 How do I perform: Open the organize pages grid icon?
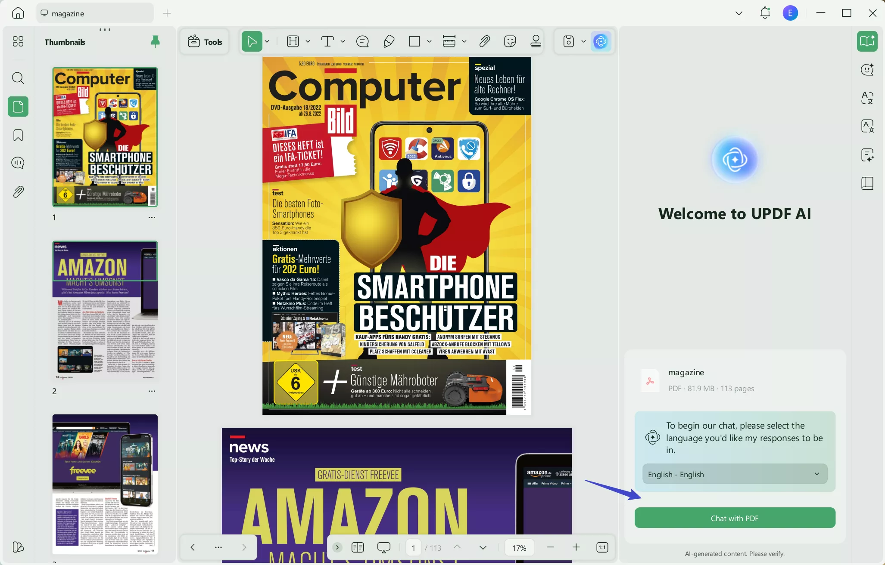tap(18, 41)
